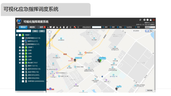The image size is (171, 96).
Task: Click 更多 in the map toolbar
Action: 137,27
